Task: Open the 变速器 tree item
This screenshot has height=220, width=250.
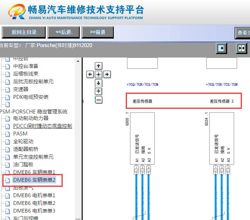Action: (x=21, y=89)
